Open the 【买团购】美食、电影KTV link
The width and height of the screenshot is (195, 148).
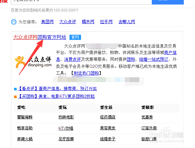[56, 97]
